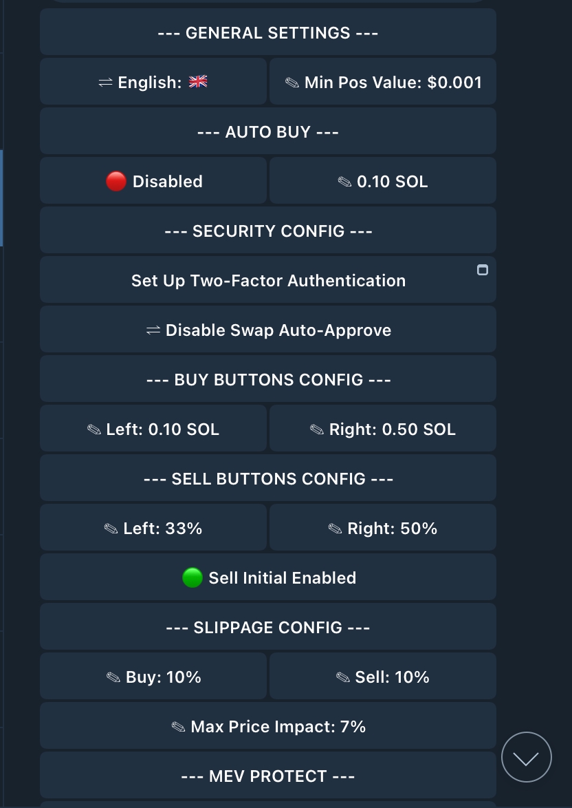Edit the Left 0.10 SOL buy button
Screen dimensions: 572x808
click(x=153, y=429)
